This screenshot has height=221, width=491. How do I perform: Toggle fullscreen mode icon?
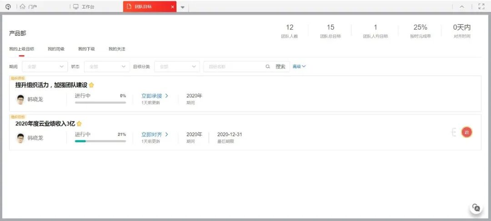(481, 6)
